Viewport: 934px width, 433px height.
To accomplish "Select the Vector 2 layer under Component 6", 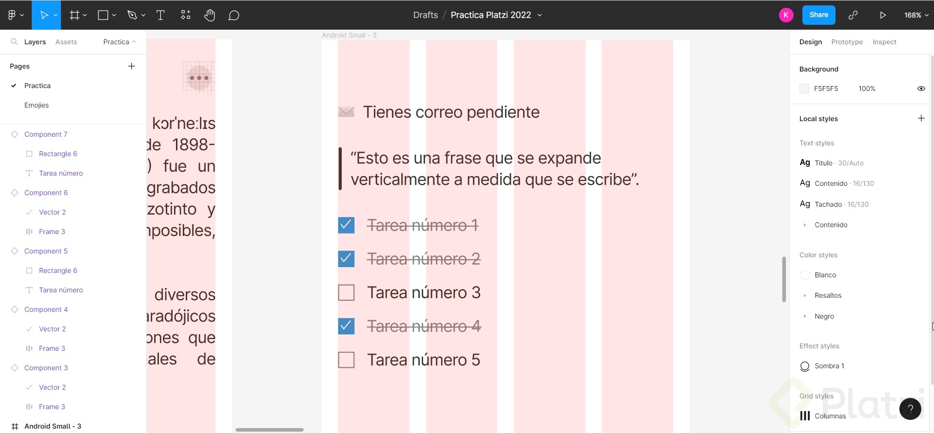I will click(x=52, y=212).
